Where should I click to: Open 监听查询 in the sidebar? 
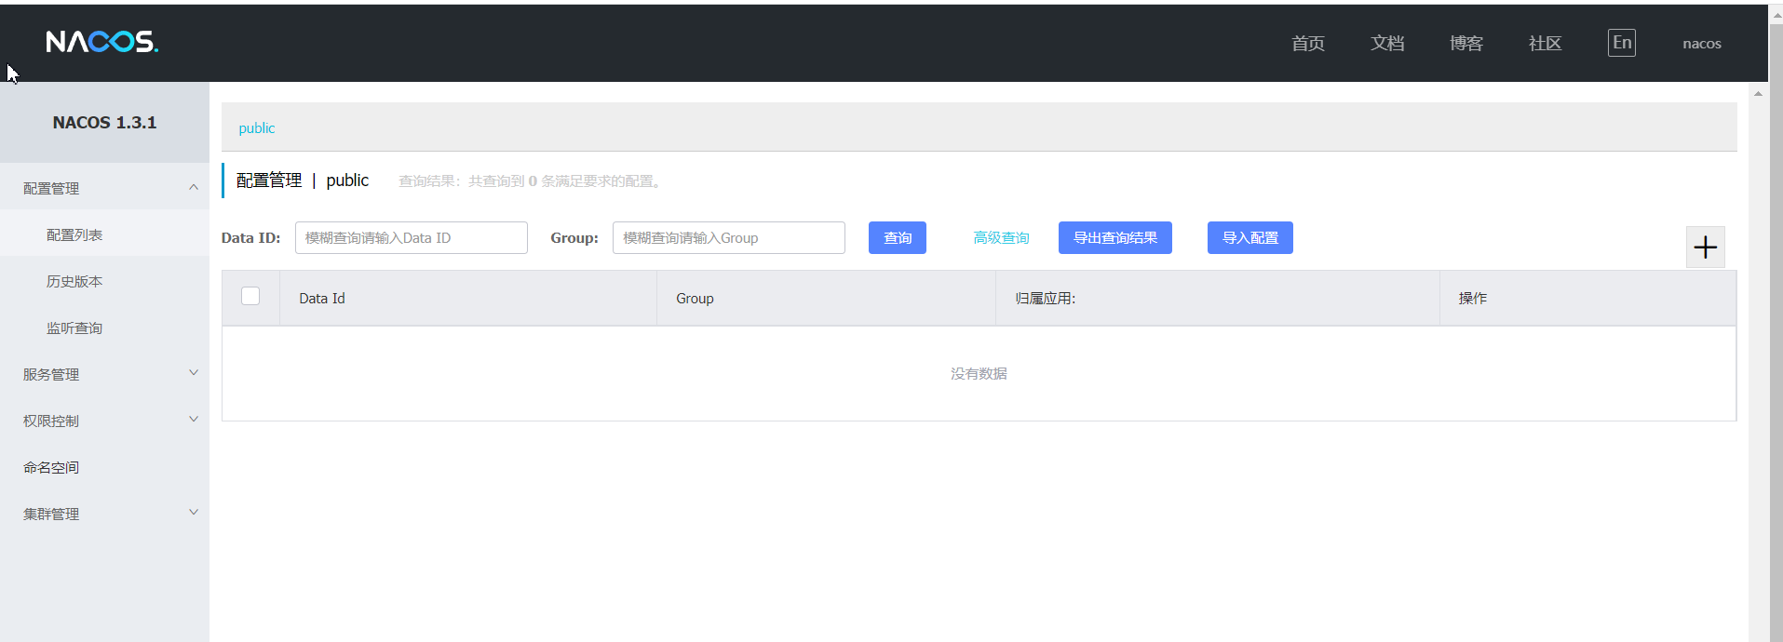point(74,328)
